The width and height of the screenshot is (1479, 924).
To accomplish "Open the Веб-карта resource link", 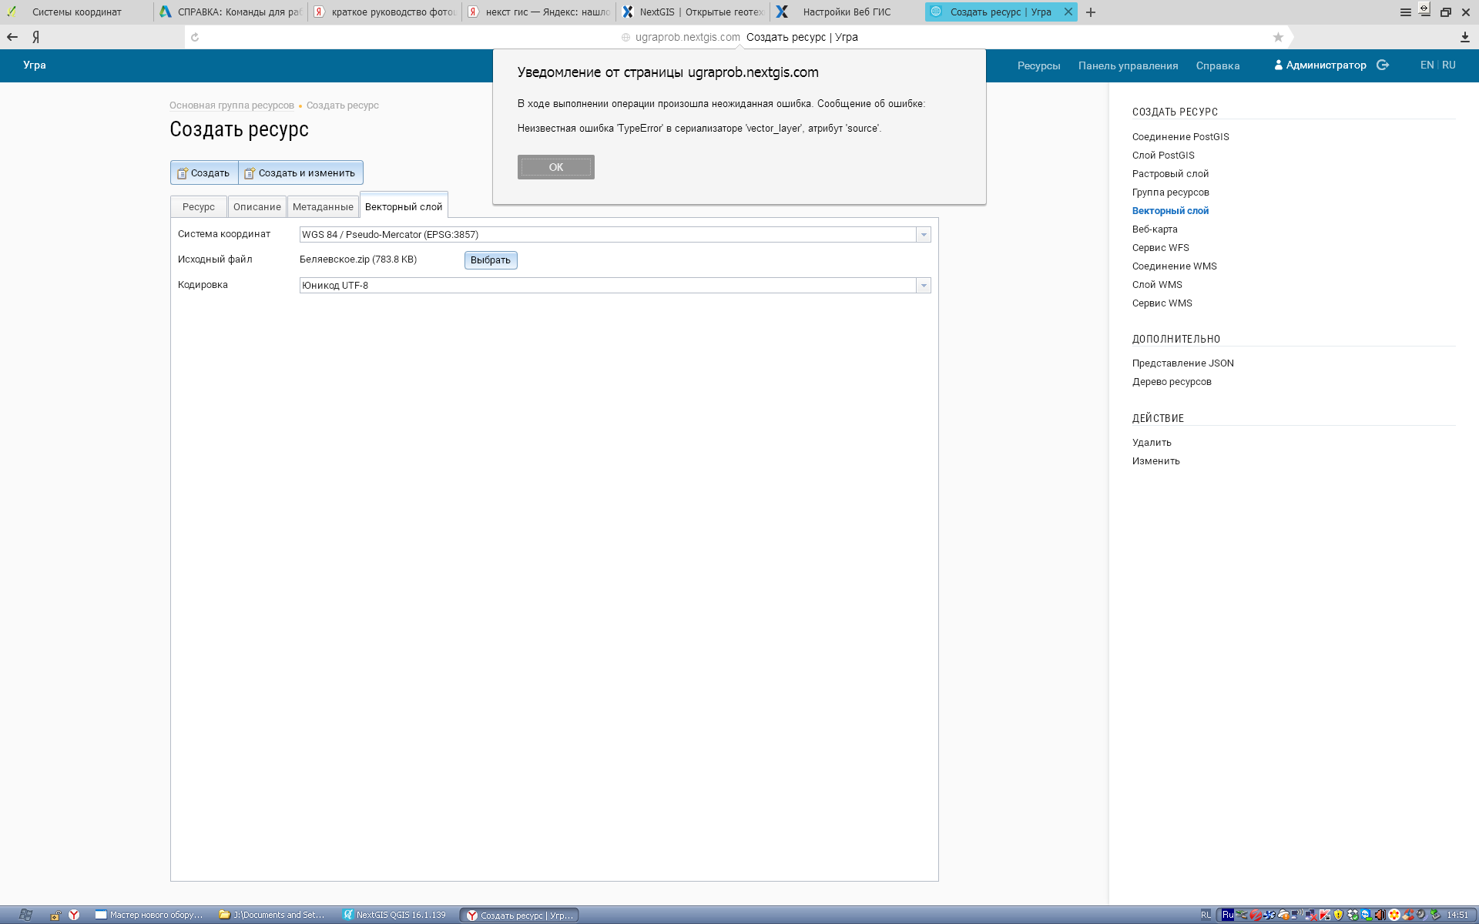I will click(x=1154, y=229).
